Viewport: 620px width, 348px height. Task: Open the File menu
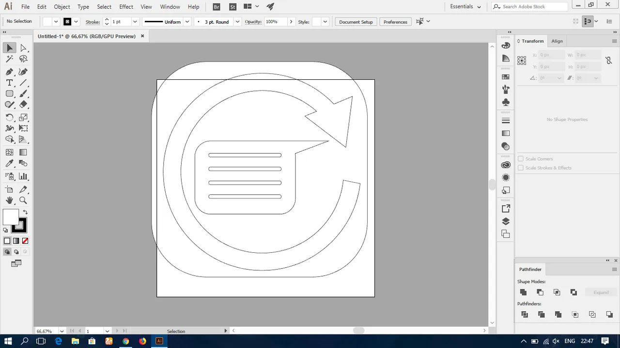click(25, 7)
